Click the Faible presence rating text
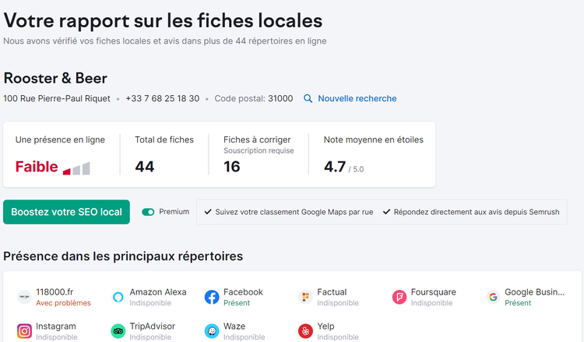Image resolution: width=584 pixels, height=342 pixels. click(x=37, y=167)
